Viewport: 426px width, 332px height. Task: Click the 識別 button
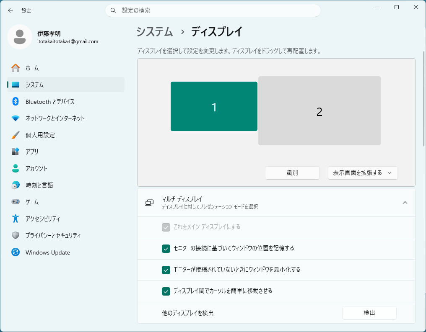[292, 173]
